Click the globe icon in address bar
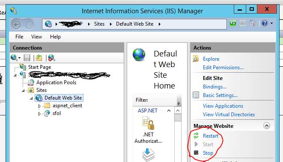The height and width of the screenshot is (162, 283). pos(48,24)
